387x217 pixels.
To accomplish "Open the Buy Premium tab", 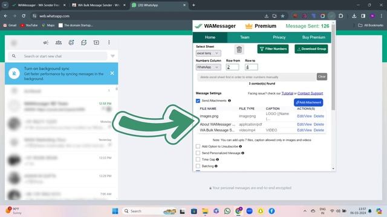I will 314,37.
